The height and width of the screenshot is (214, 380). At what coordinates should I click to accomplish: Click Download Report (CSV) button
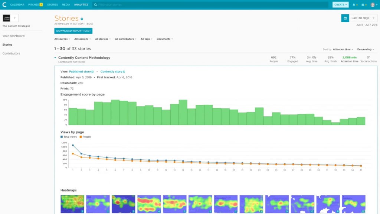(x=73, y=31)
